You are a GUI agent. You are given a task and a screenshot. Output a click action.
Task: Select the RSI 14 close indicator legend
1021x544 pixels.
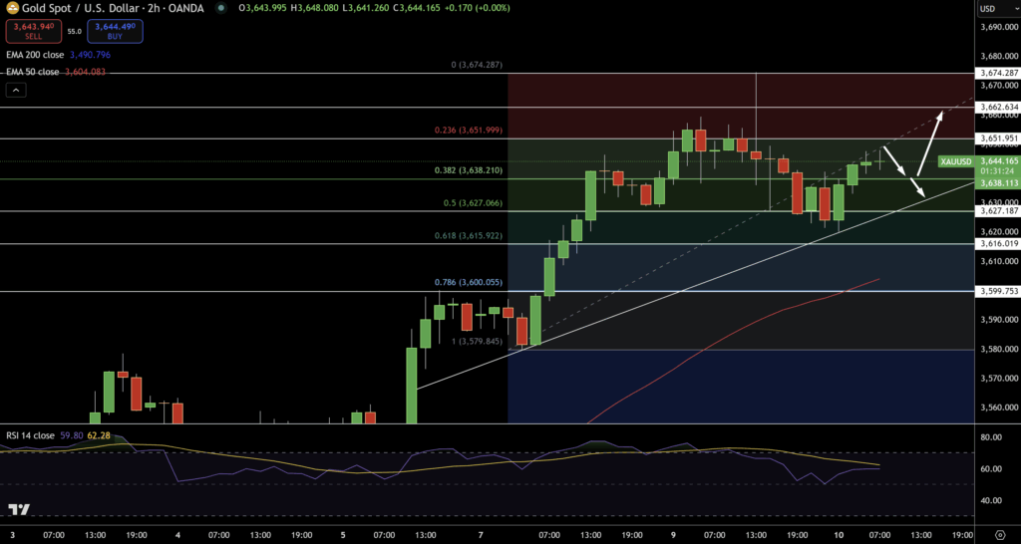(30, 435)
